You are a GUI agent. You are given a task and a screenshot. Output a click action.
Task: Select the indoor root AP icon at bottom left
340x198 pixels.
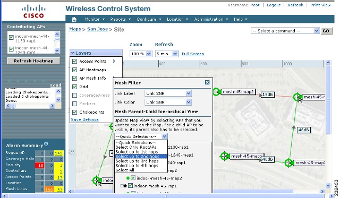pos(97,180)
